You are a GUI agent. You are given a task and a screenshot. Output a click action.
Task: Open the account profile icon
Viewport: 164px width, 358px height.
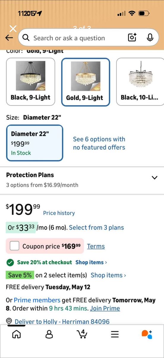(x=49, y=334)
